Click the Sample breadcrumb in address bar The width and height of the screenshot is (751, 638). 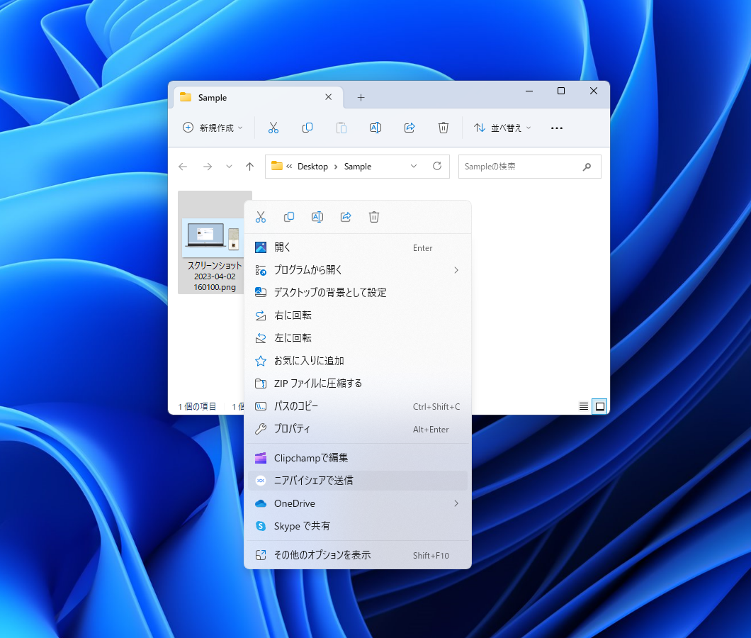pos(358,167)
